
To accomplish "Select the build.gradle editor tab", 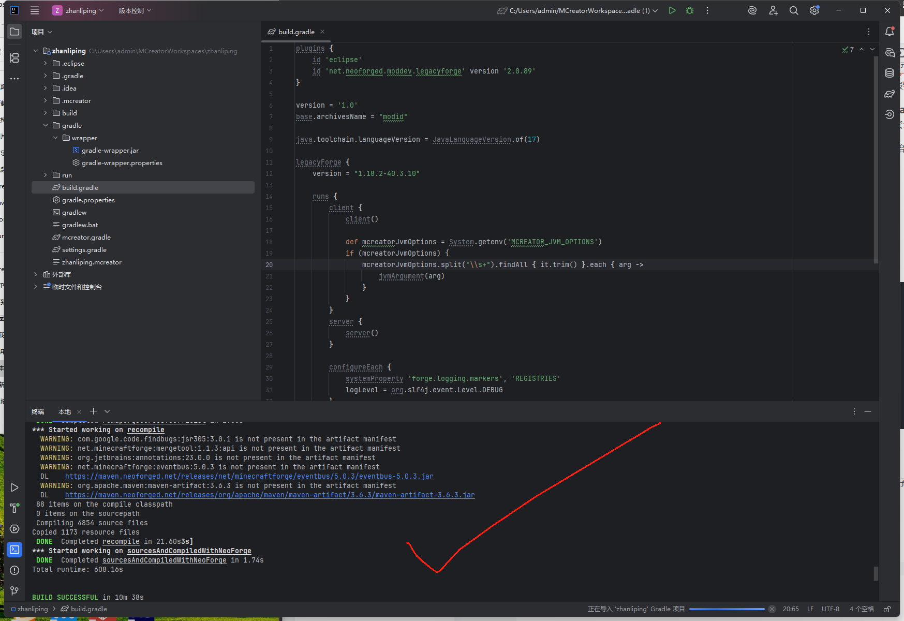I will [296, 32].
